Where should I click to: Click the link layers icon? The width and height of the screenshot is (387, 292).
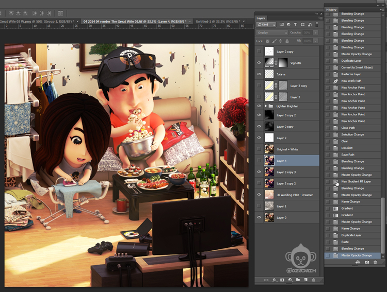[x=266, y=280]
